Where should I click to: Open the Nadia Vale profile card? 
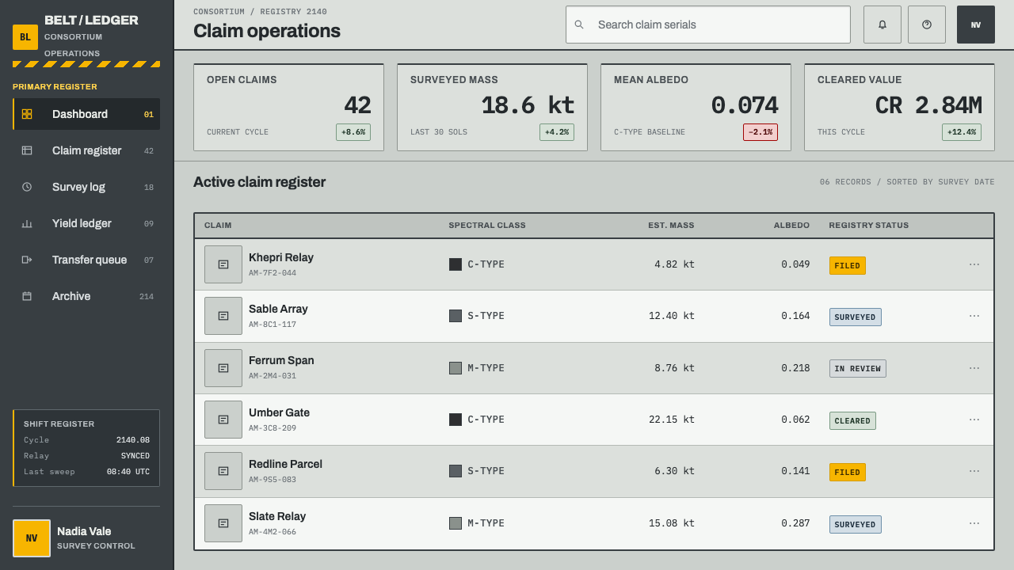point(86,538)
